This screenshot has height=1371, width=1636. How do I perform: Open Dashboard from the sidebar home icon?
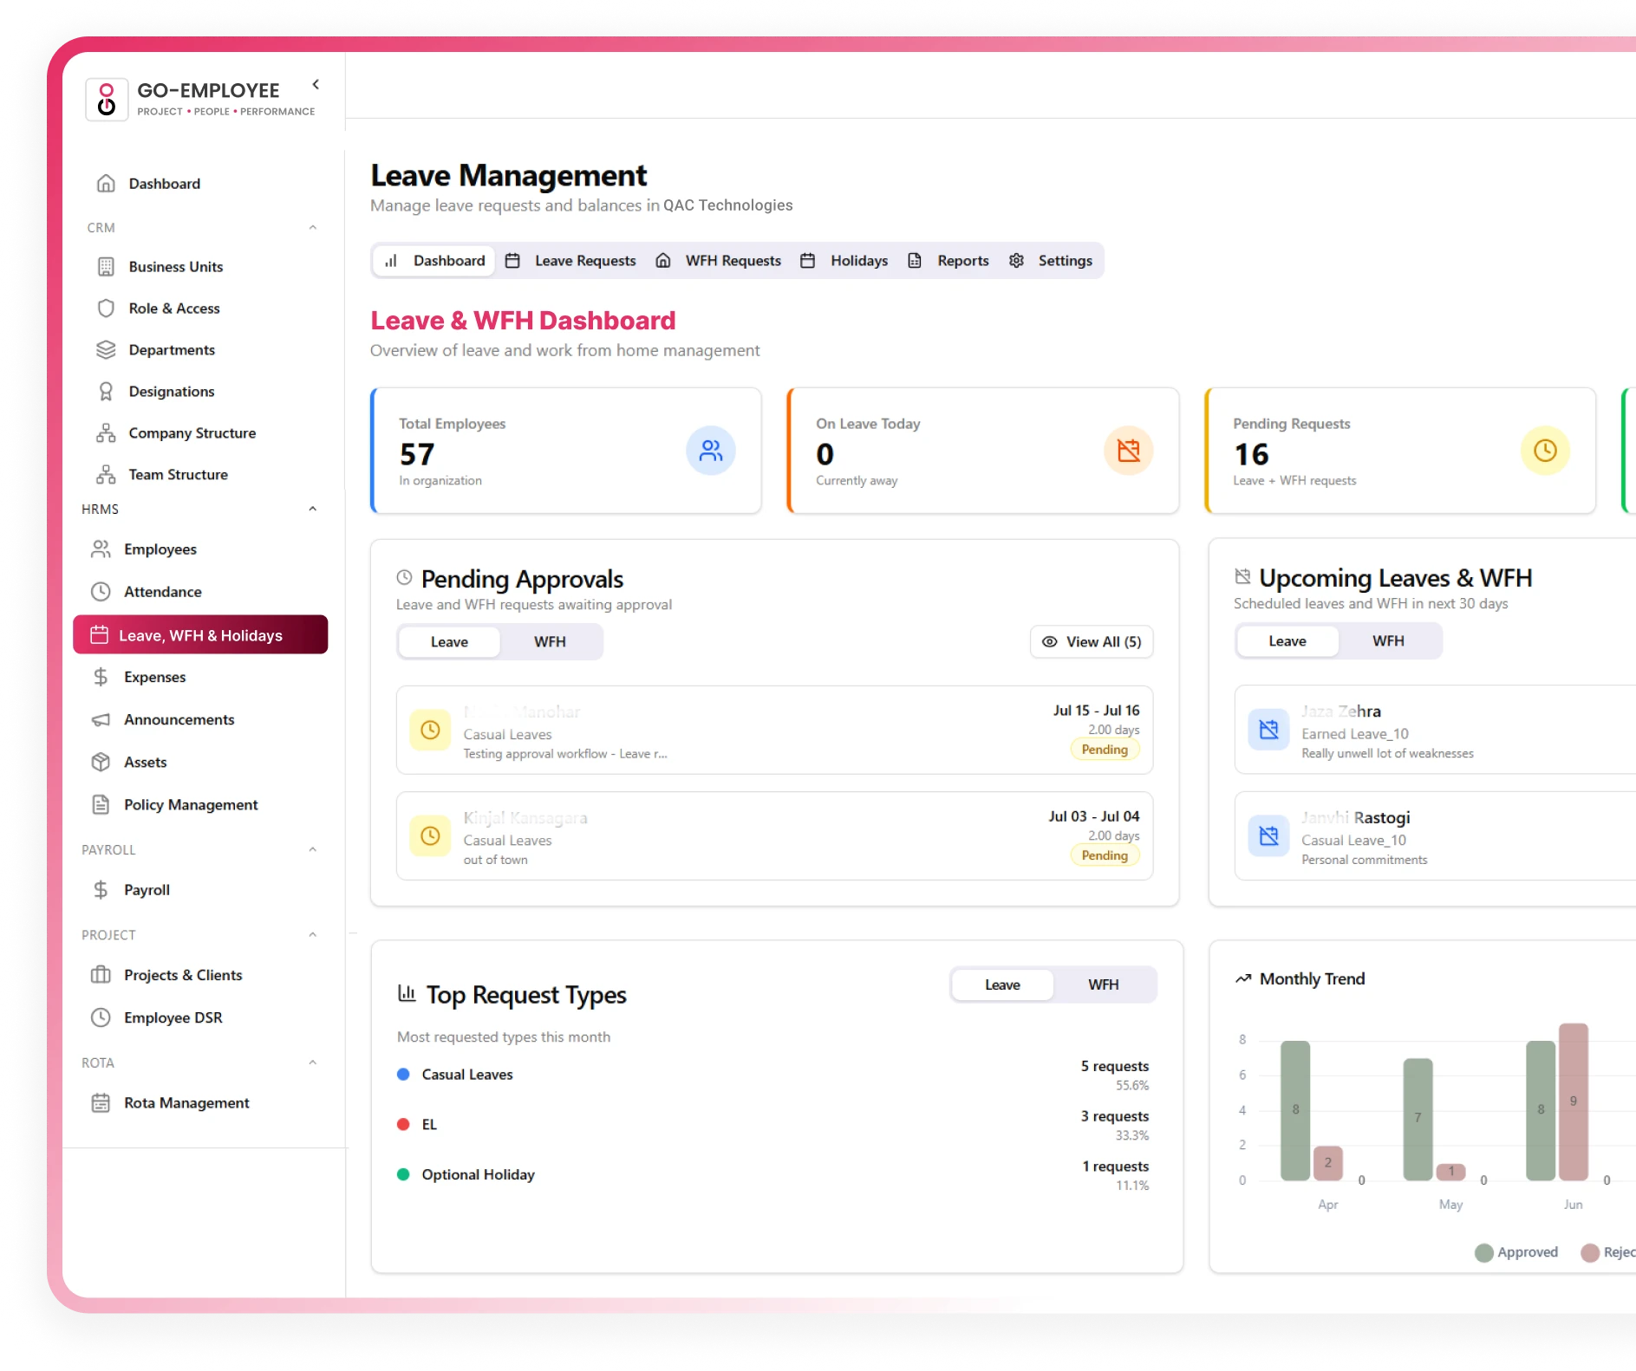tap(106, 184)
